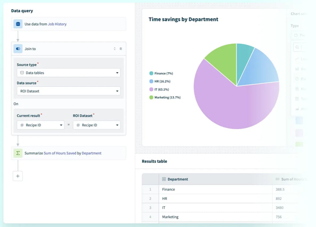Image resolution: width=316 pixels, height=227 pixels.
Task: Click the purple IT pie slice
Action: [x=229, y=107]
